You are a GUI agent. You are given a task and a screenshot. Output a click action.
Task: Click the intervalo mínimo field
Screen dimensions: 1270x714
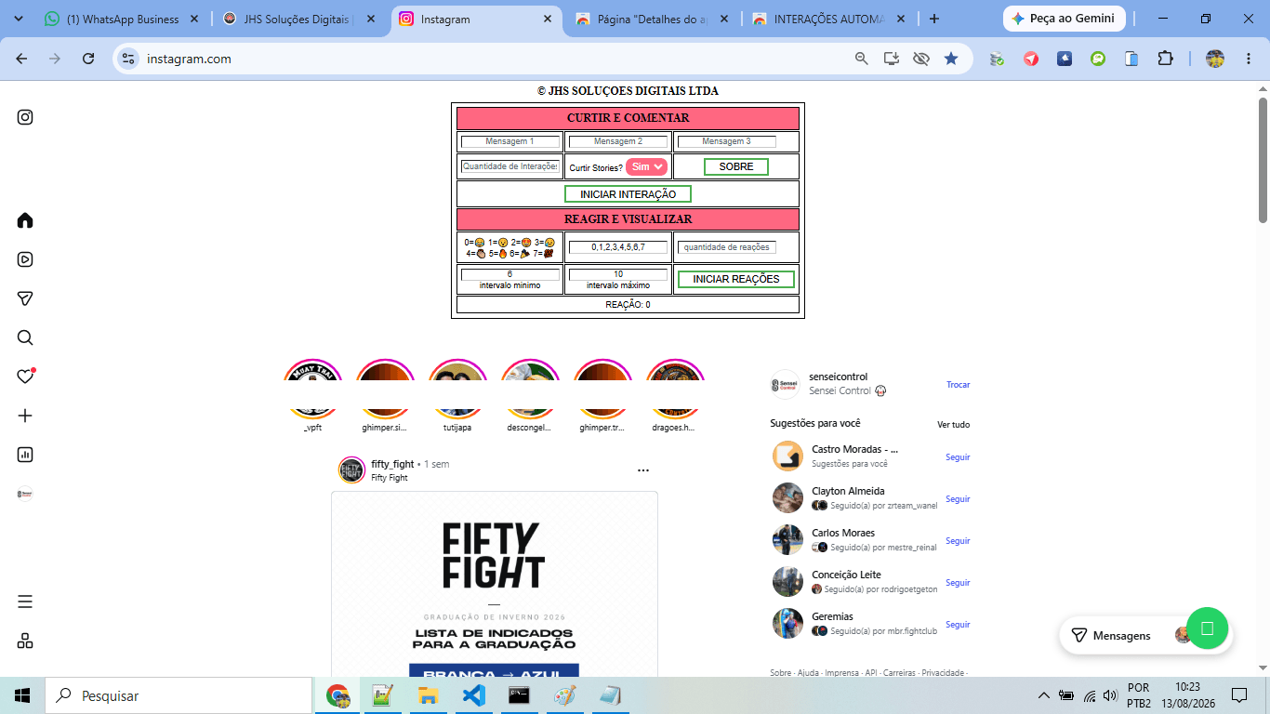coord(510,274)
